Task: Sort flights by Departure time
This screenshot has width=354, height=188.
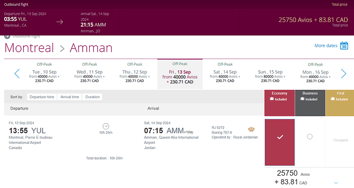Action: pos(42,97)
